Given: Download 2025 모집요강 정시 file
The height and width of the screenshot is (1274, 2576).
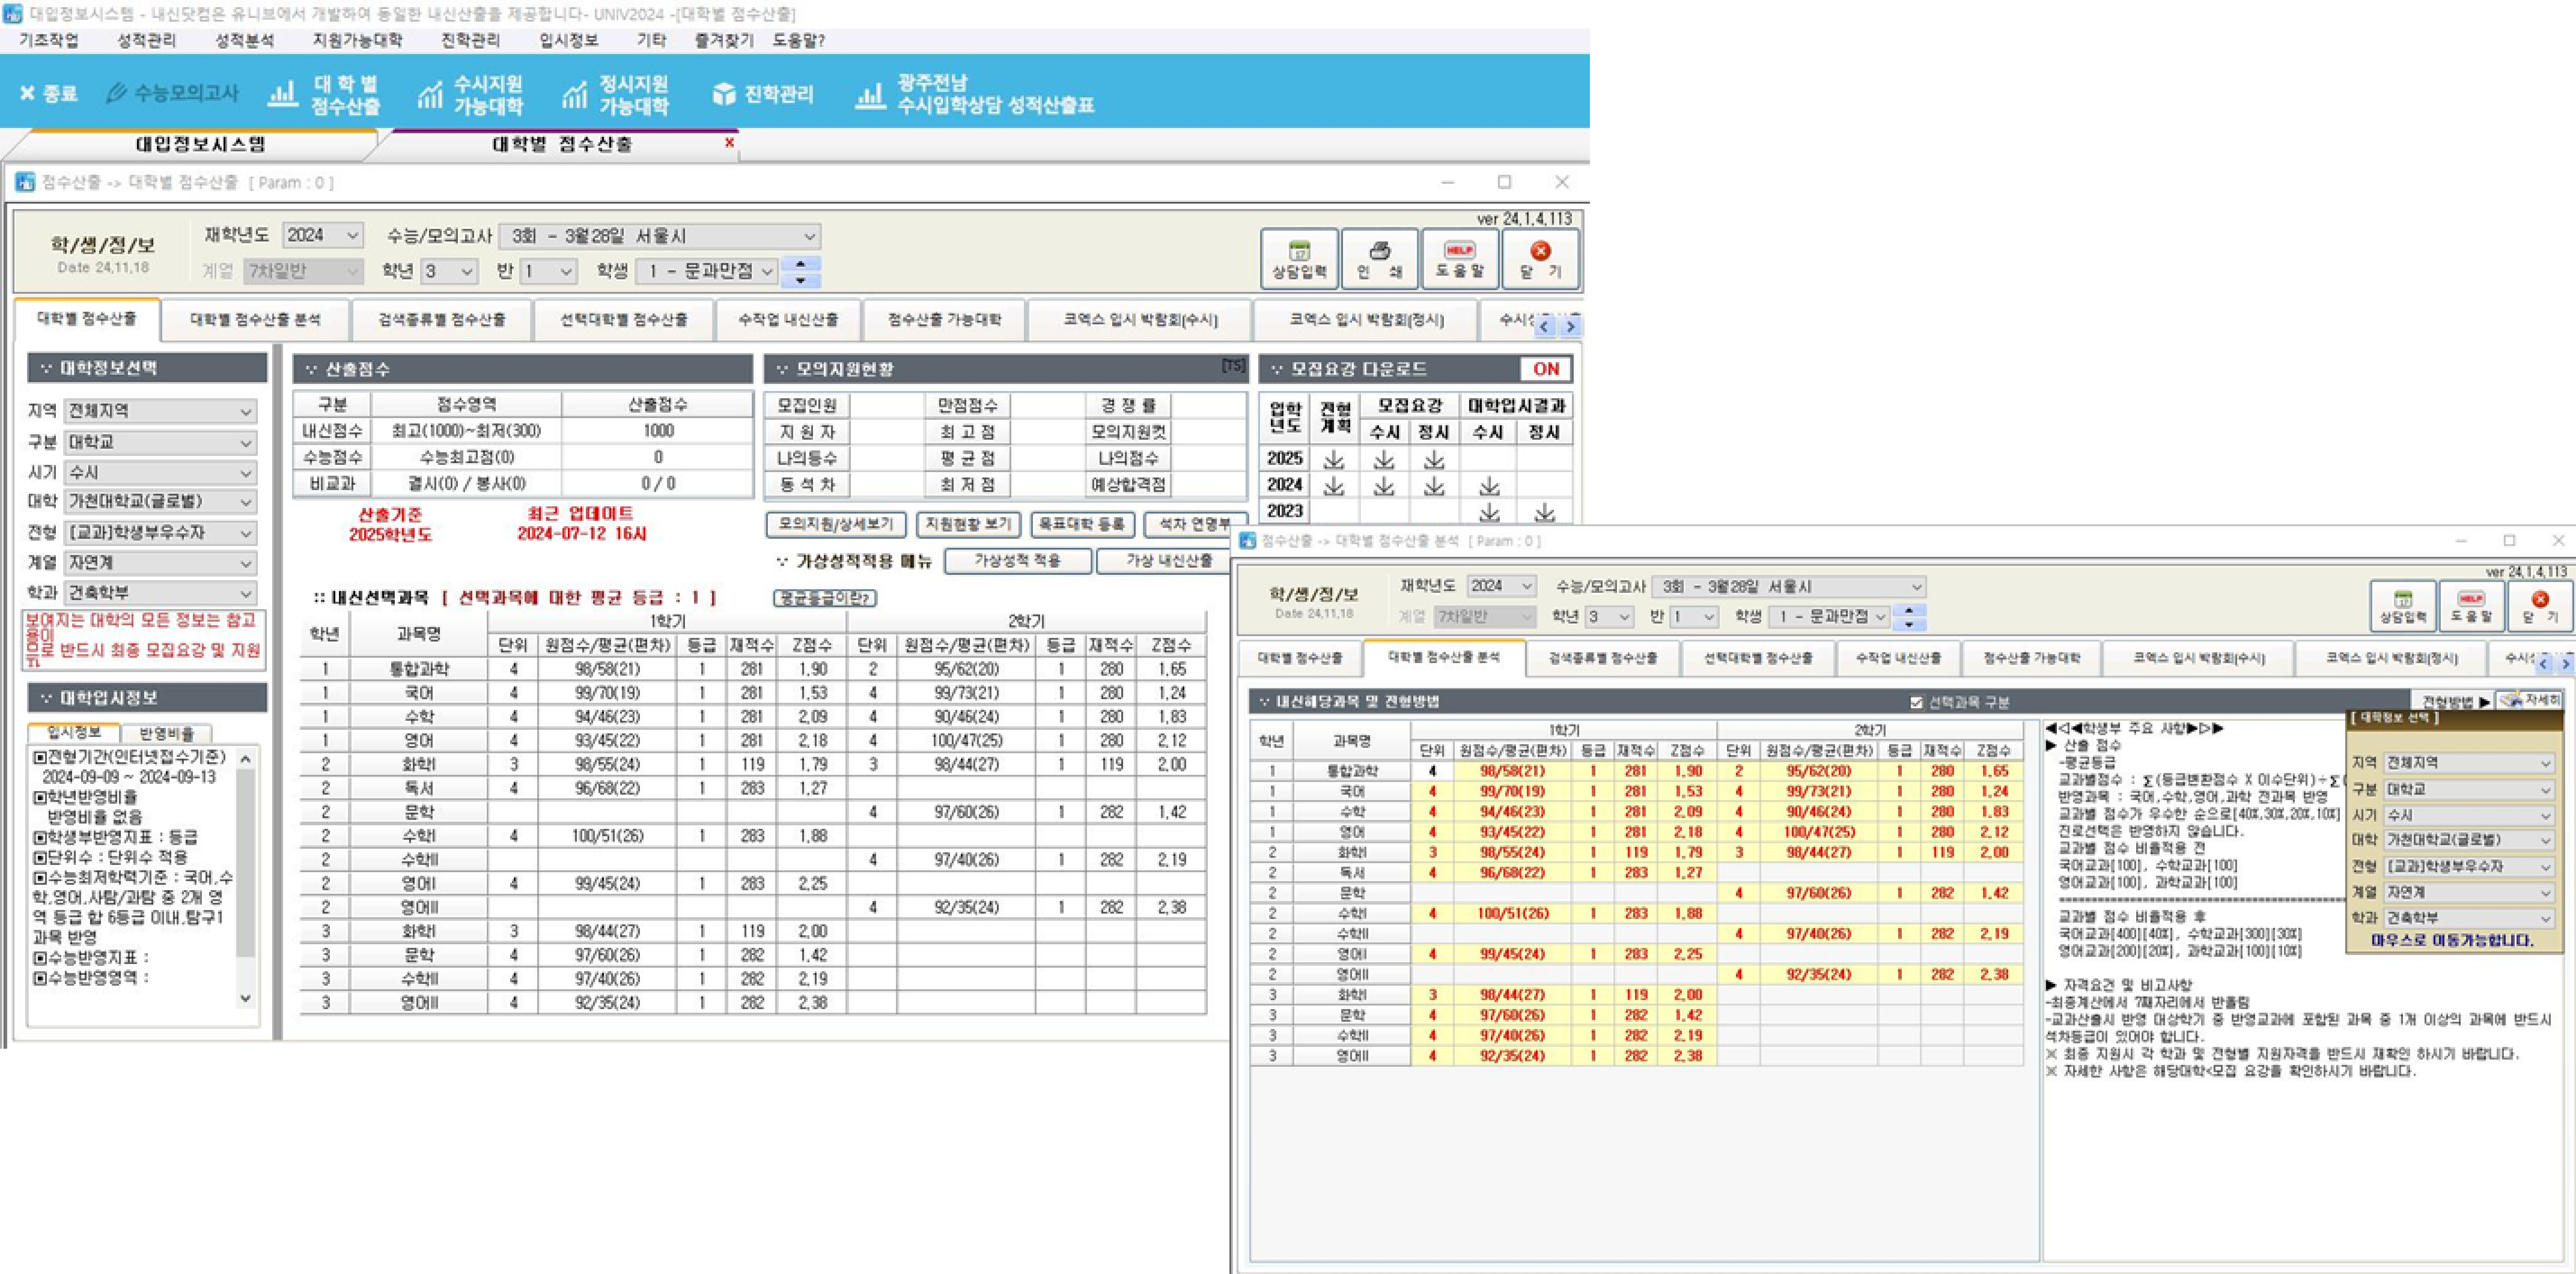Looking at the screenshot, I should tap(1434, 460).
